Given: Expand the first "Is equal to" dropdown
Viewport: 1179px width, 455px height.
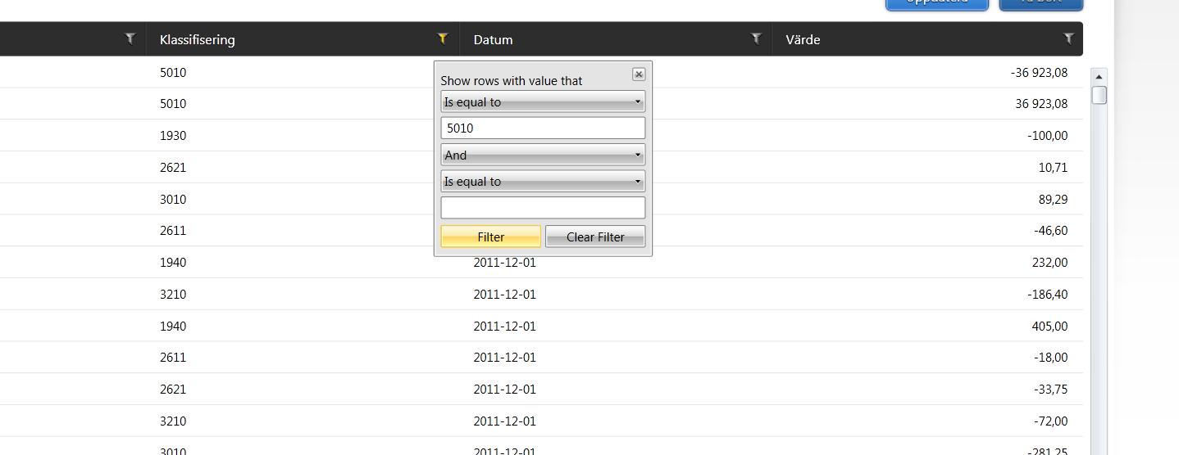Looking at the screenshot, I should pyautogui.click(x=543, y=102).
